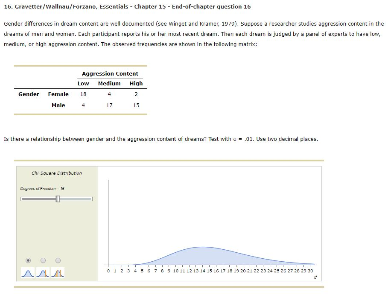Click the value 30 on the chi-square axis

[310, 271]
